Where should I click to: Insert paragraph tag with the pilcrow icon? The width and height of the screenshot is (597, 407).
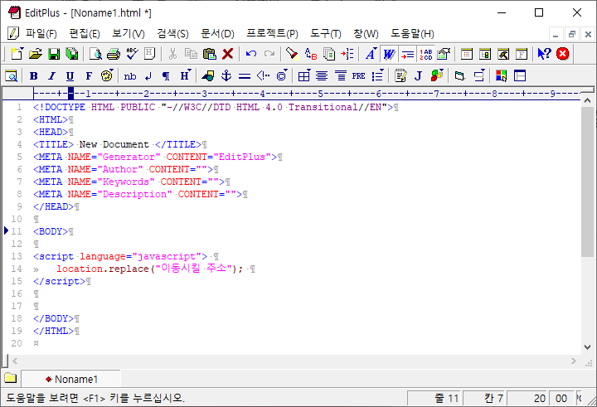click(166, 75)
